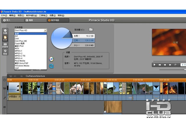Choose Flash 视频 in the file type list
Viewport: 186px width, 124px height.
coord(31,43)
